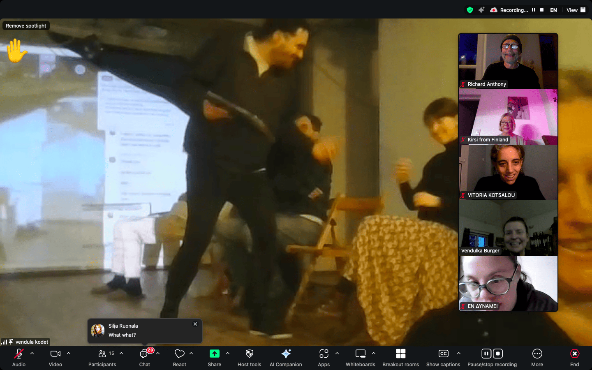Unmute microphone with Audio button
Screen dimensions: 592x370
coord(19,358)
